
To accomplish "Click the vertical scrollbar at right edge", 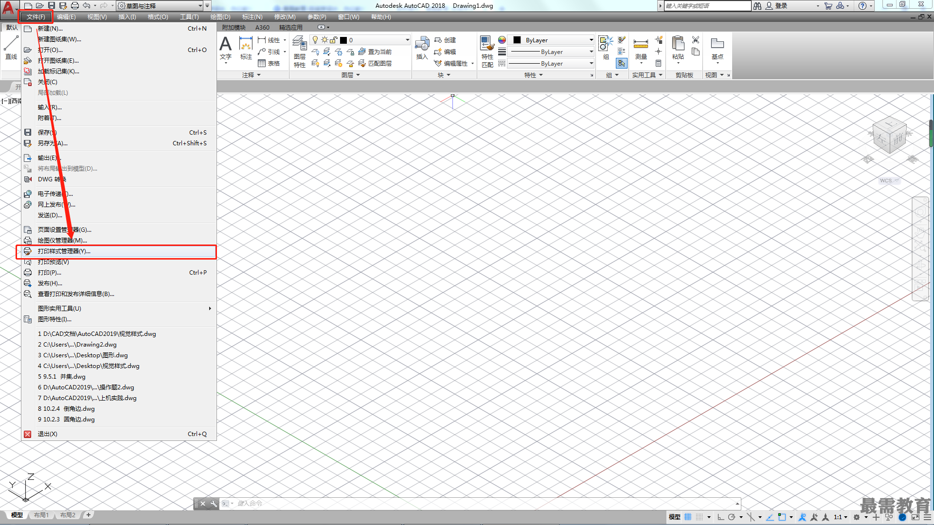I will point(931,134).
